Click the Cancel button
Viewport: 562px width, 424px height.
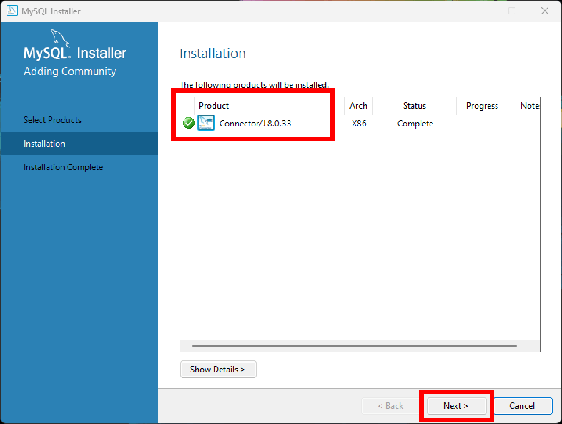click(522, 406)
